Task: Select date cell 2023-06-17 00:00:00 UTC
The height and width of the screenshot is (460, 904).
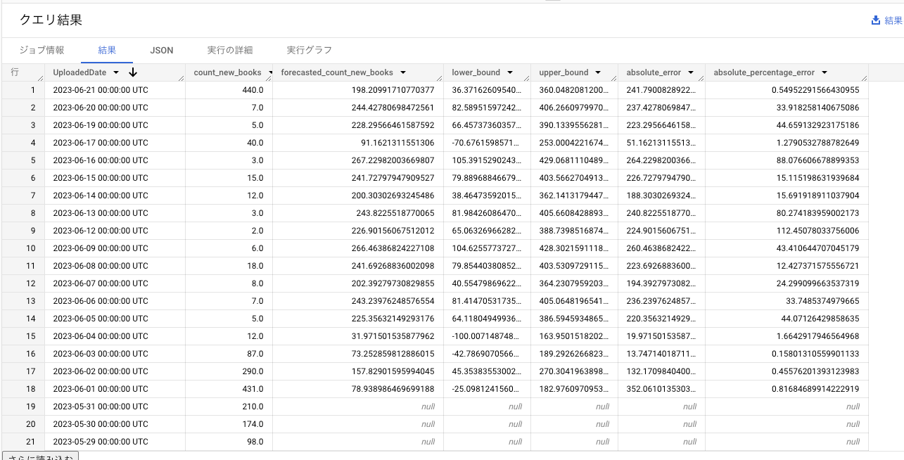Action: [101, 143]
